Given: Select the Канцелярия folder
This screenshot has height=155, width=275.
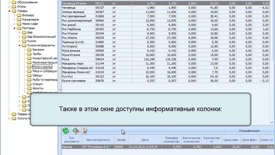Looking at the screenshot, I should tap(31, 19).
